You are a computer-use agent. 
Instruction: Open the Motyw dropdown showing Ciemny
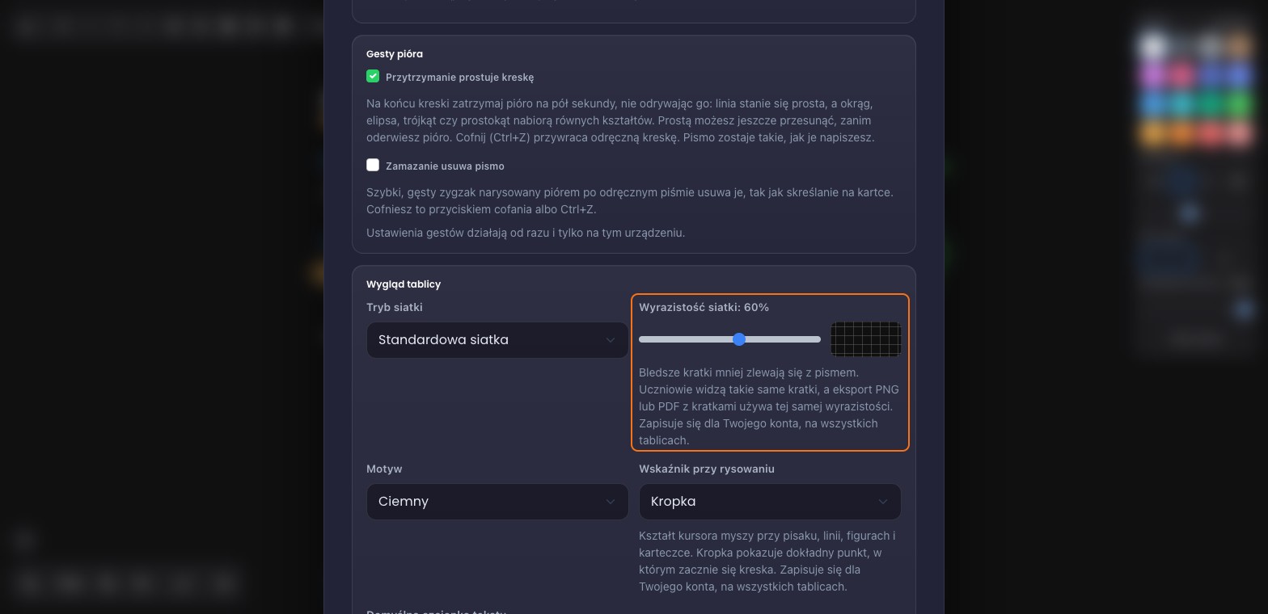(497, 502)
